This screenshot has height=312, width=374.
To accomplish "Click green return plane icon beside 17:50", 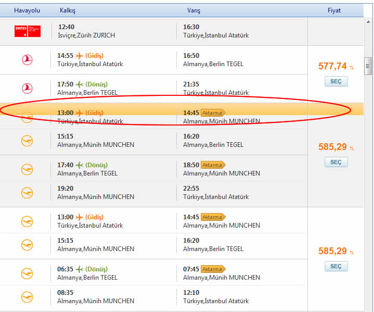I will click(80, 84).
